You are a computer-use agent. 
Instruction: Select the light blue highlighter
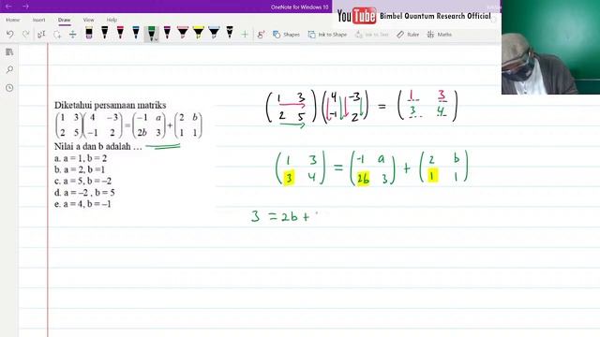coord(214,33)
